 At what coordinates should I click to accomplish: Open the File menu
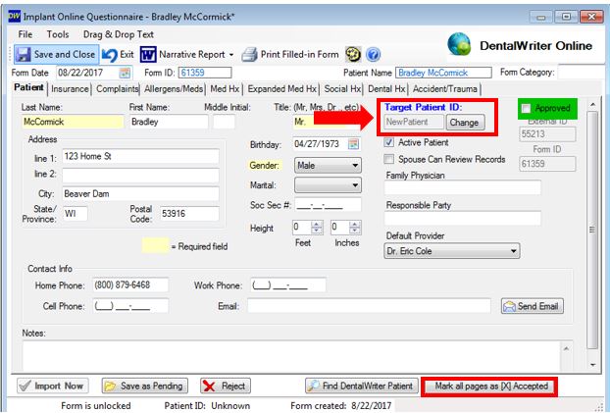(x=25, y=34)
